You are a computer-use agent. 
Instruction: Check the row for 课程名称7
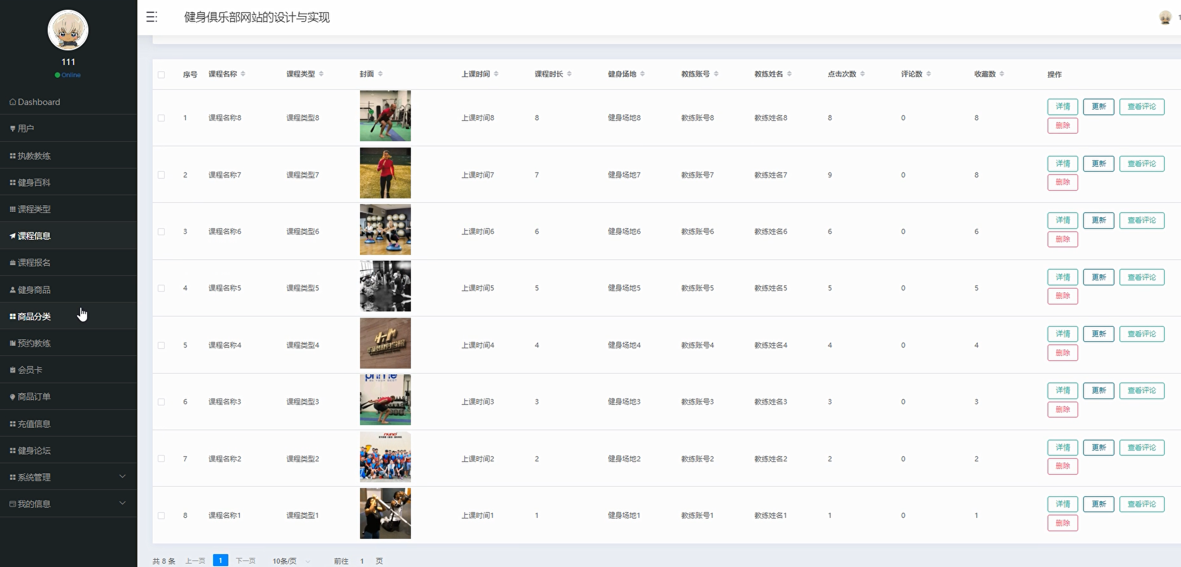click(x=162, y=175)
